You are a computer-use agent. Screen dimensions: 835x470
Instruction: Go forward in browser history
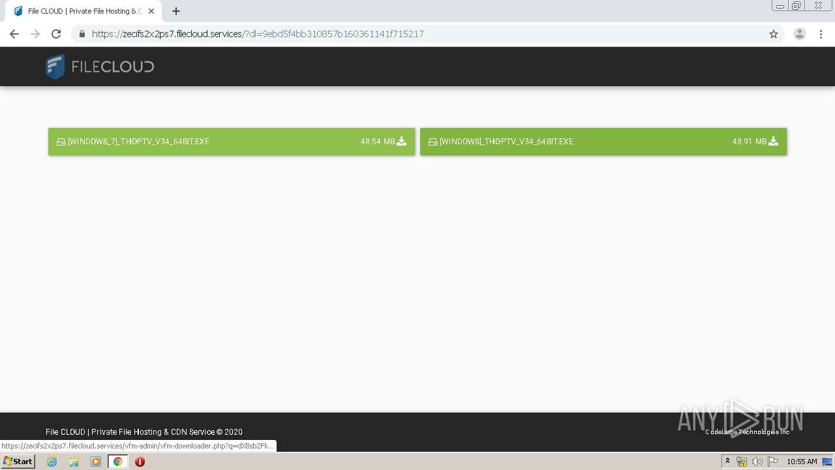coord(35,34)
